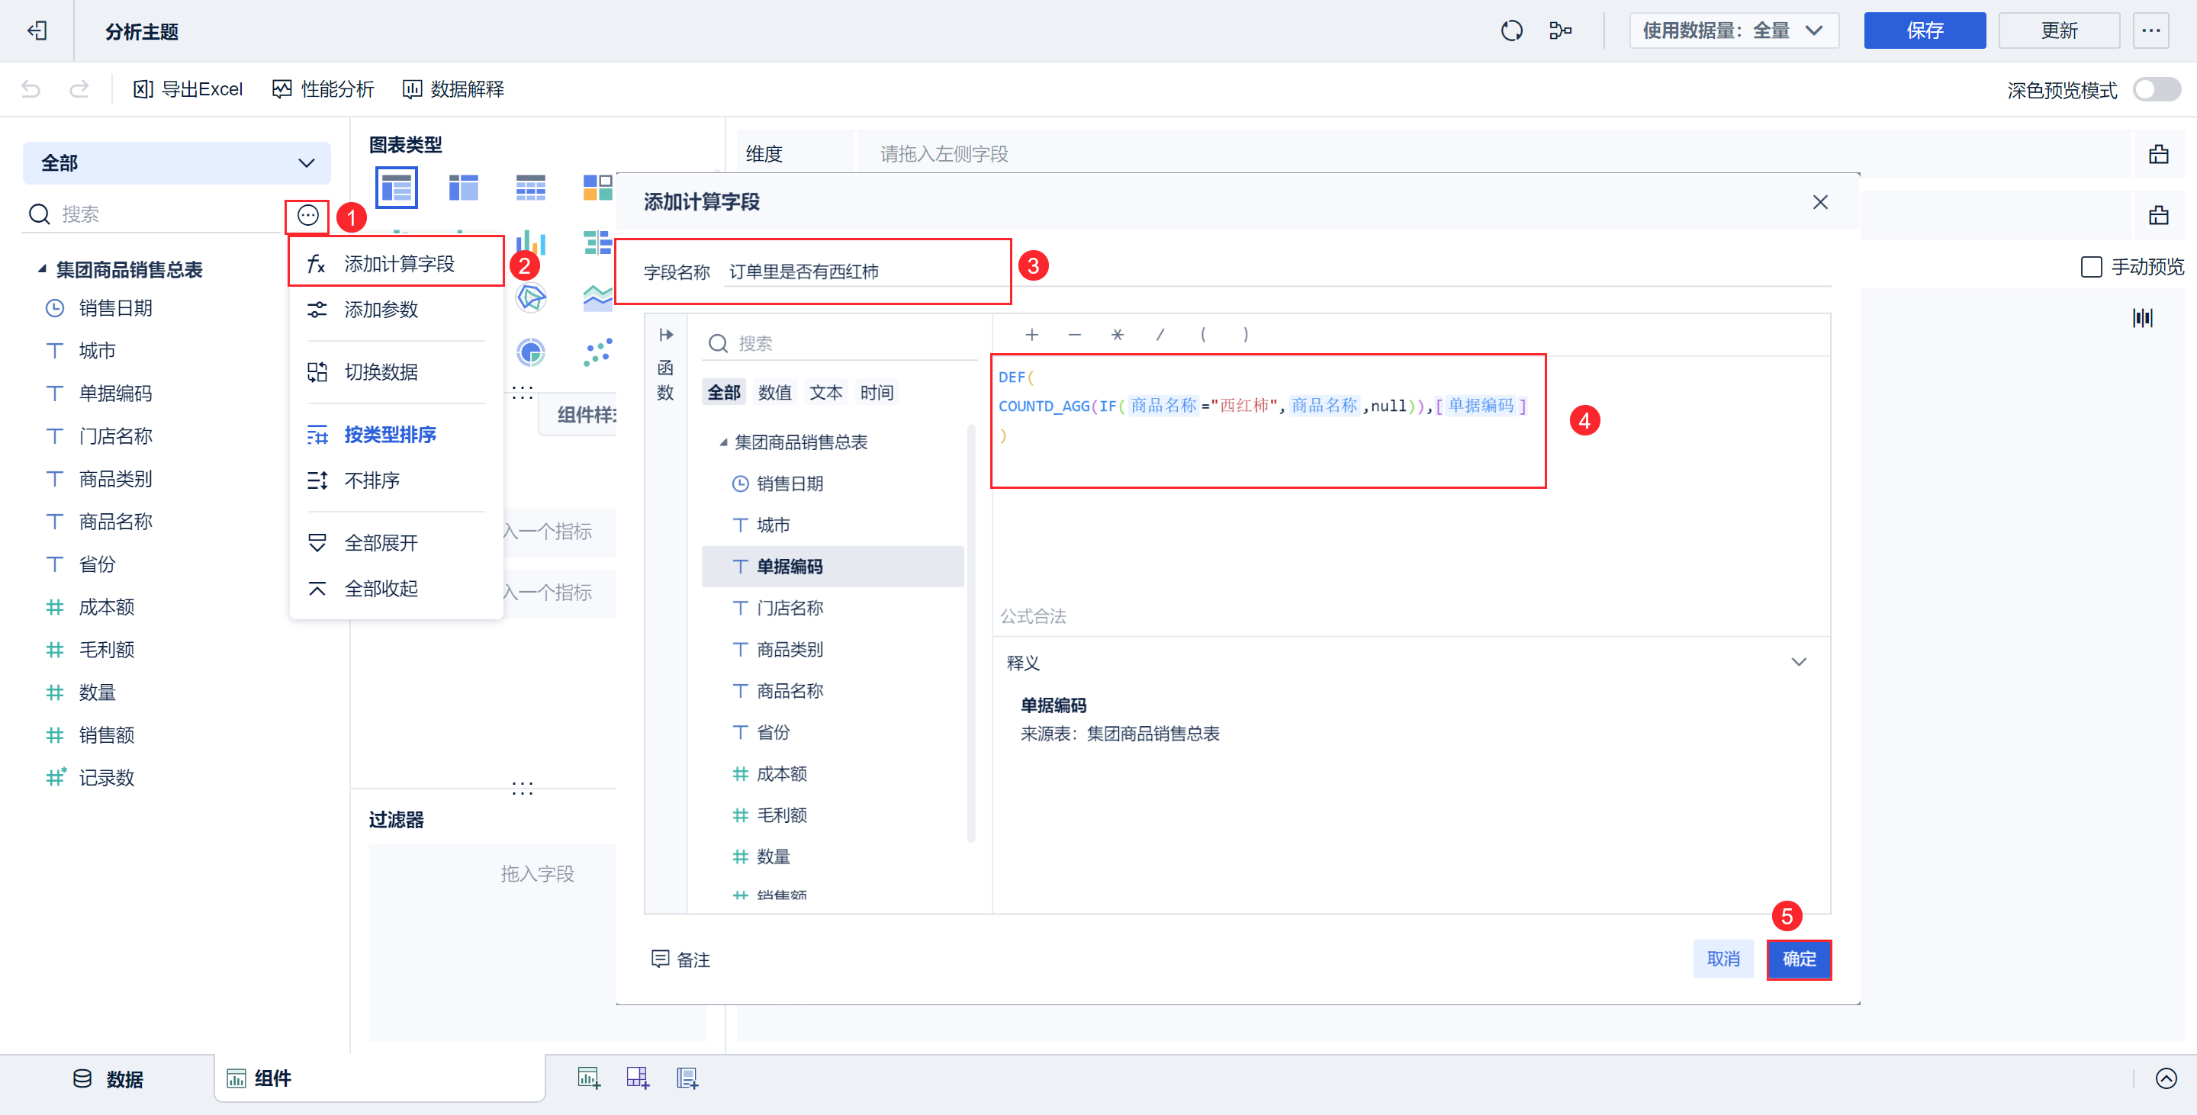This screenshot has width=2197, height=1115.
Task: Open the 全部 field category dropdown
Action: coord(176,162)
